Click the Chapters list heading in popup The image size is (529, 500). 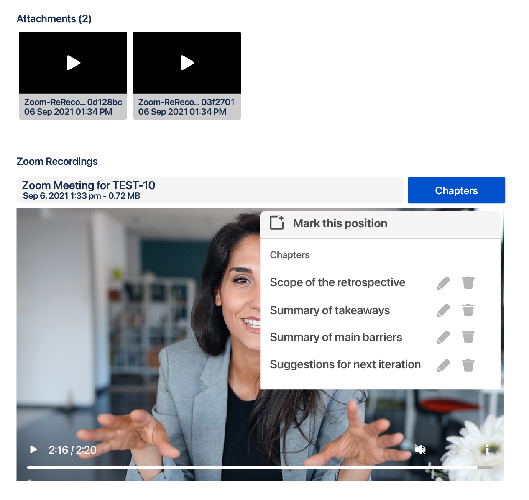click(x=290, y=255)
